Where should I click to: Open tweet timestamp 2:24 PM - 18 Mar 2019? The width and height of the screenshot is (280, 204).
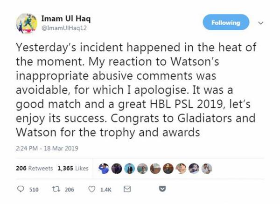(47, 149)
